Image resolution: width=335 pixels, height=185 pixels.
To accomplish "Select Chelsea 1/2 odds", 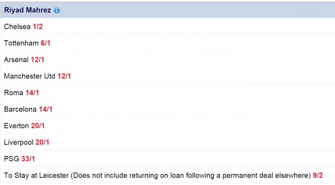I will point(38,26).
